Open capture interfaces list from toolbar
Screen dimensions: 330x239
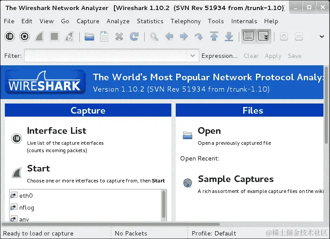tap(10, 36)
